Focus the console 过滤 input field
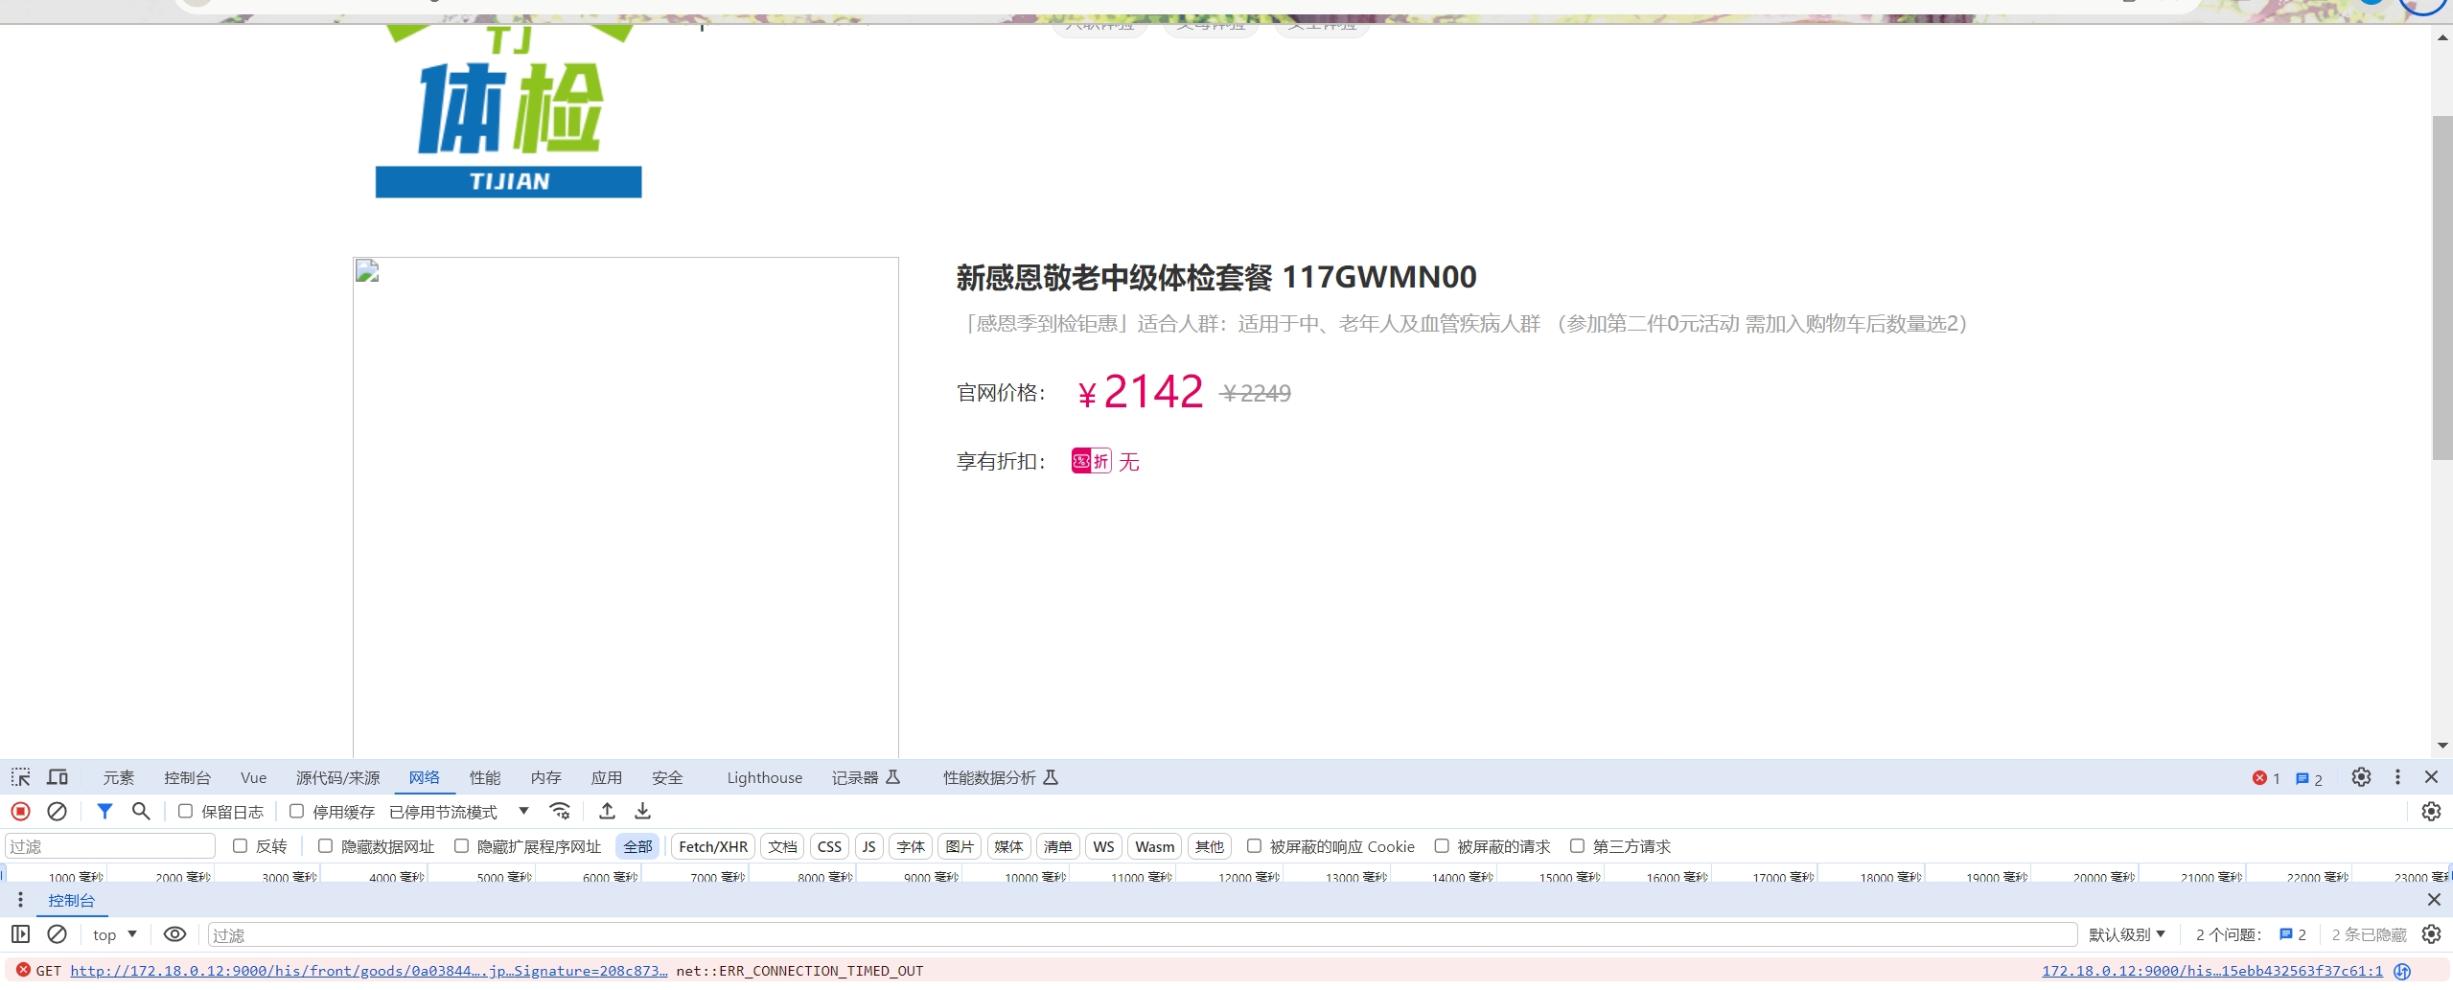2453x990 pixels. point(1143,934)
